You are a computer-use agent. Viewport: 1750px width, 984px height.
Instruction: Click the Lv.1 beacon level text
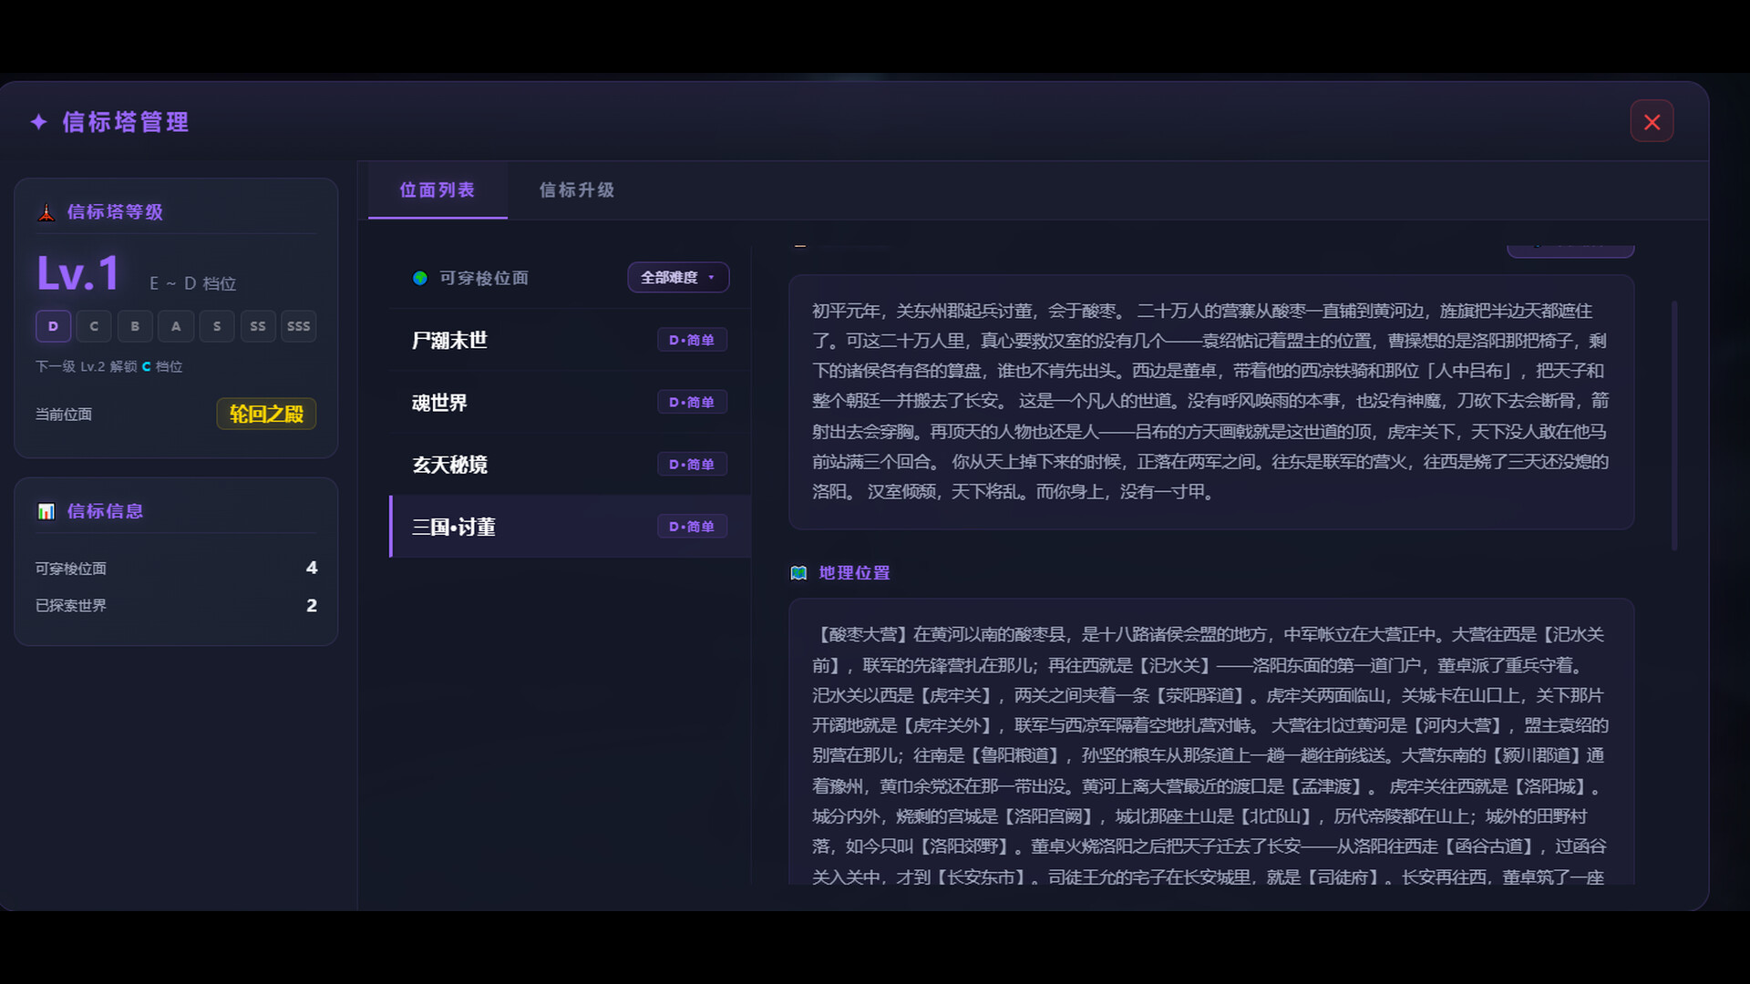coord(78,273)
